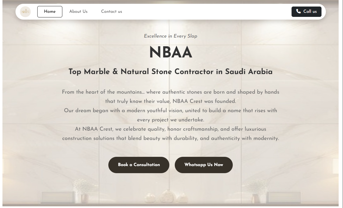Click the "that truly know their value" line
343x208 pixels.
click(x=171, y=101)
